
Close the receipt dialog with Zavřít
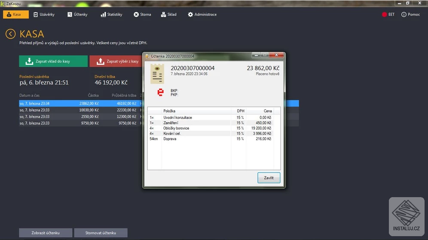point(269,178)
